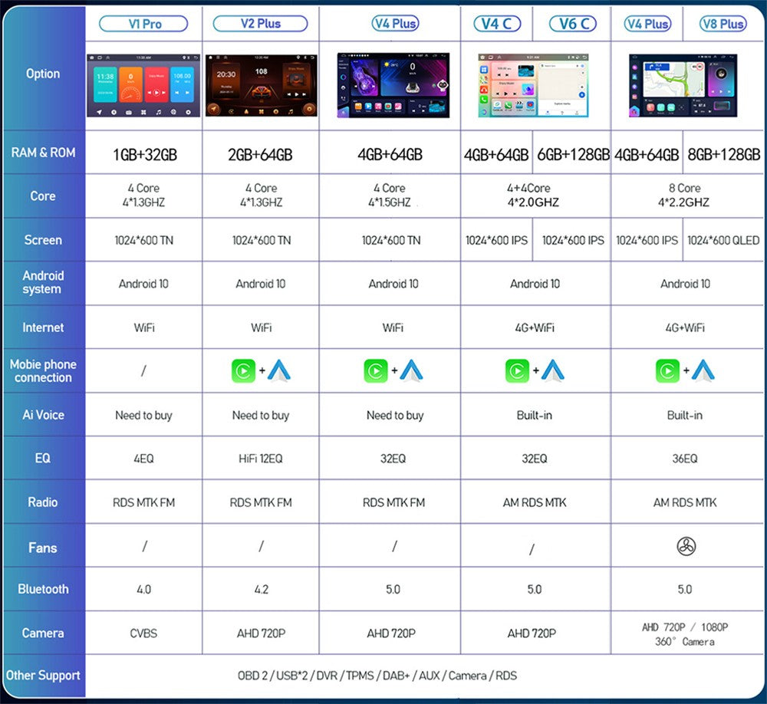The width and height of the screenshot is (767, 704).
Task: Open the purple V4 Plus screen thumbnail
Action: coord(393,86)
